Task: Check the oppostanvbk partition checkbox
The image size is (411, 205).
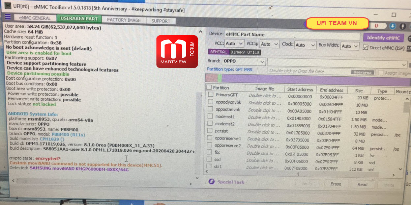Action: click(x=211, y=109)
